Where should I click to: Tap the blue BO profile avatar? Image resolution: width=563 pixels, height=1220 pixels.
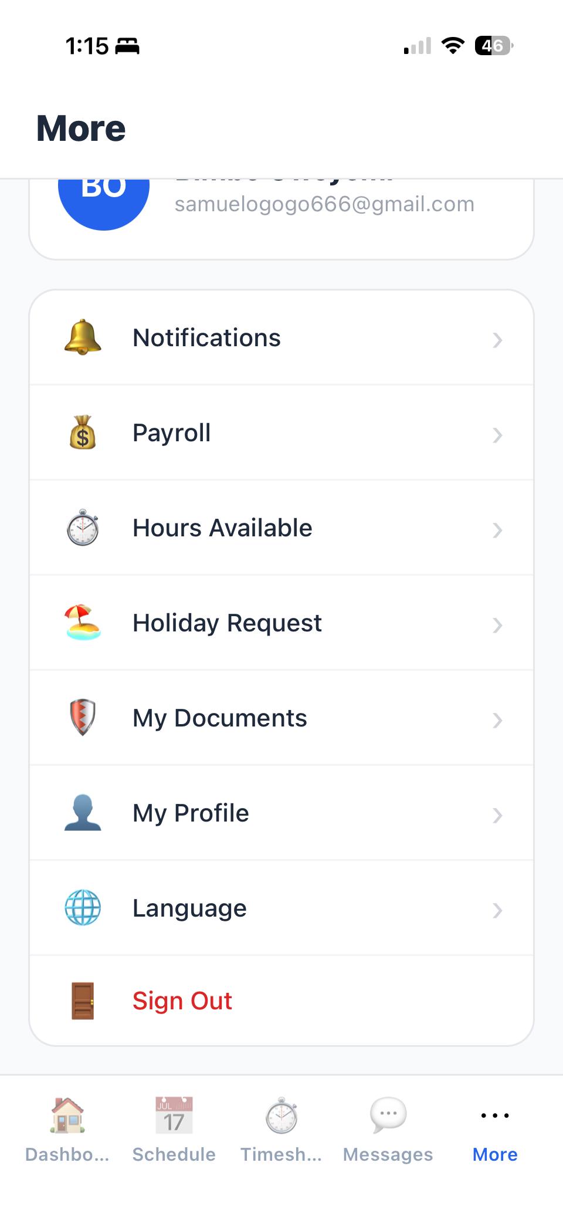[104, 197]
